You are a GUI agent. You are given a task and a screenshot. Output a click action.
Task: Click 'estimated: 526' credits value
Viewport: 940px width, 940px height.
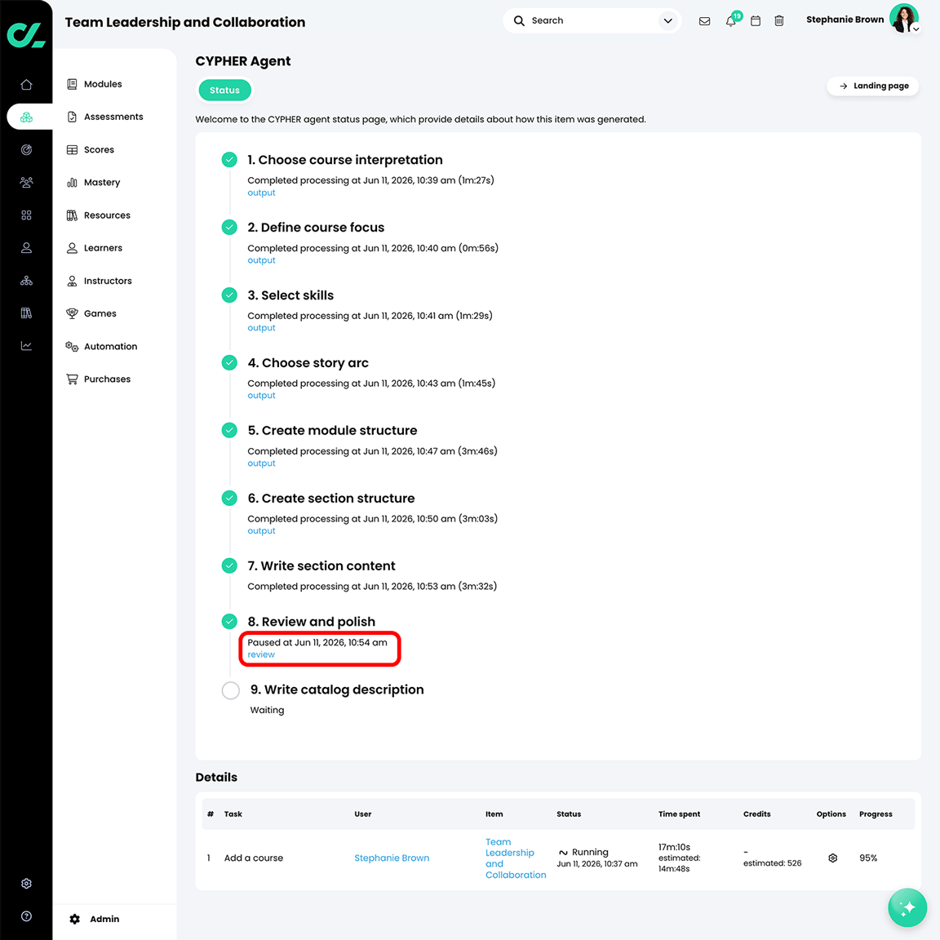pos(772,863)
